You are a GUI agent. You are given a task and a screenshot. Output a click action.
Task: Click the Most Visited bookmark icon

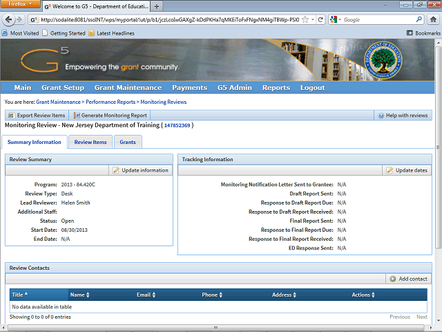tap(5, 33)
